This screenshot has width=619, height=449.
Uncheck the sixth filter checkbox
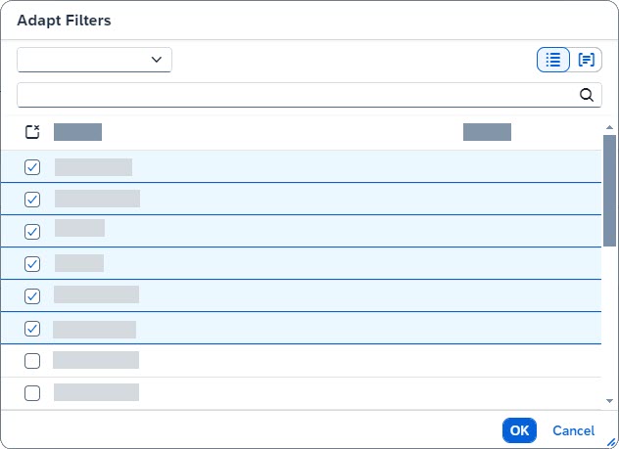(32, 329)
